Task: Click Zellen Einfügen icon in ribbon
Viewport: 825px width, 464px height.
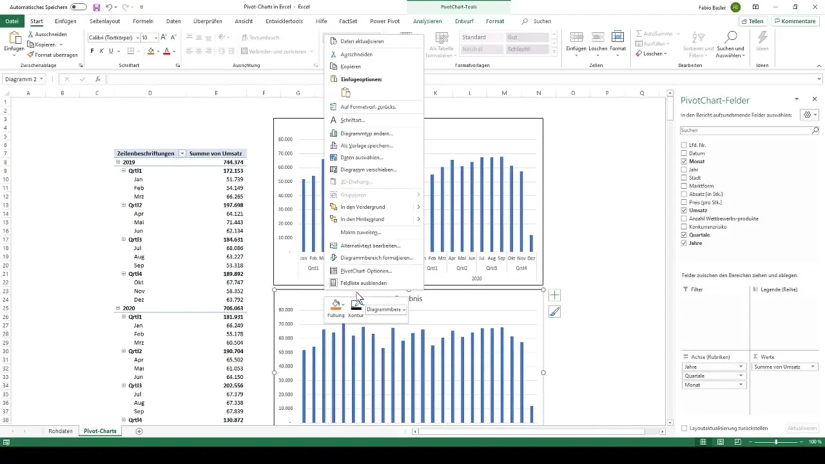Action: pos(576,37)
